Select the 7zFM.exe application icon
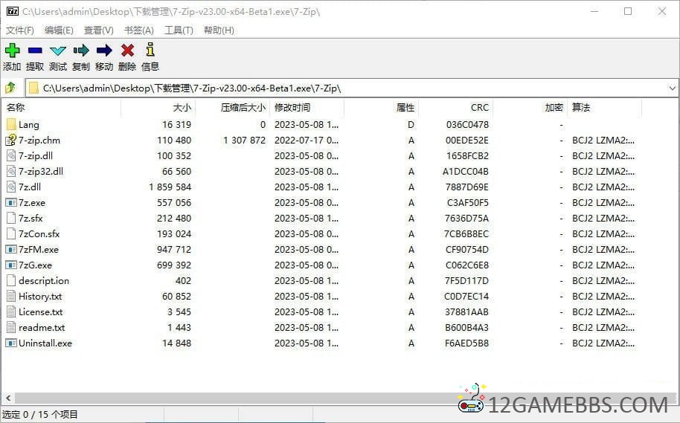This screenshot has height=423, width=680. click(11, 249)
